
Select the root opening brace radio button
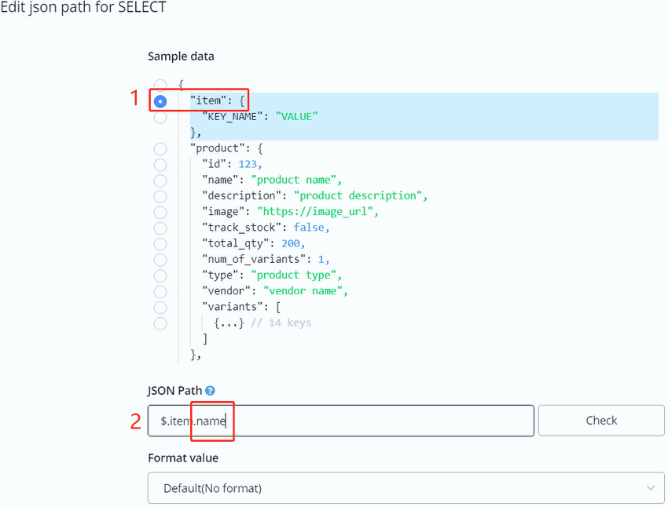point(160,85)
